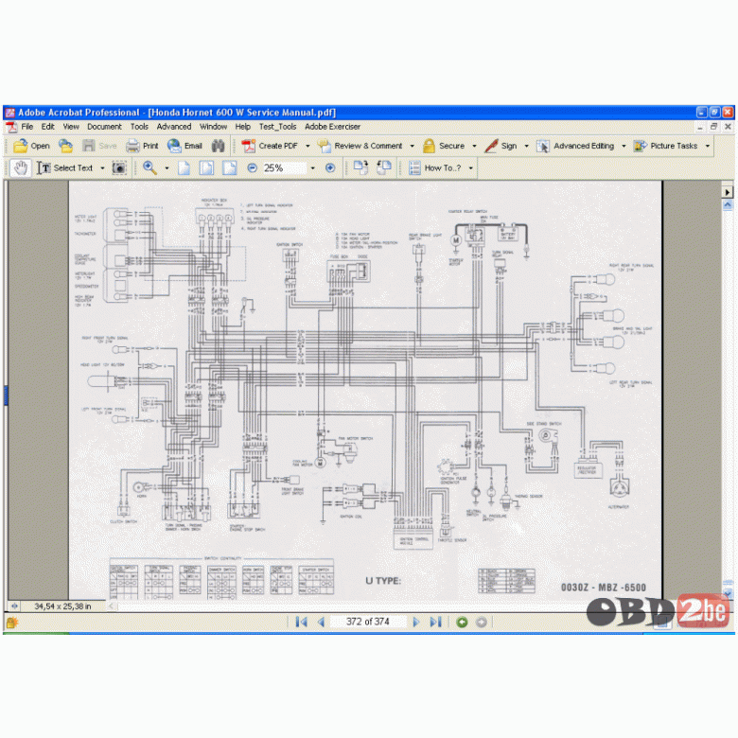The image size is (738, 738).
Task: Go to the first page
Action: (301, 622)
